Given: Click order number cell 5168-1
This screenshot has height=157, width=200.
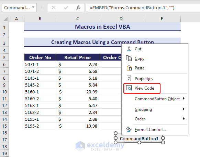Looking at the screenshot, I should tap(40, 105).
